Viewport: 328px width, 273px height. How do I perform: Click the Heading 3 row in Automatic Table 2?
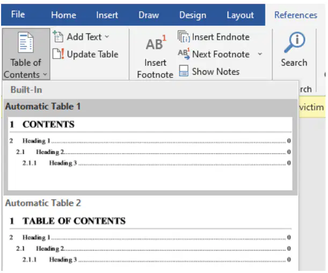156,260
